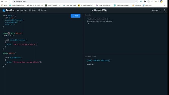Click the void main() code line
Screen dimensions: 169x95
click(x=9, y=16)
